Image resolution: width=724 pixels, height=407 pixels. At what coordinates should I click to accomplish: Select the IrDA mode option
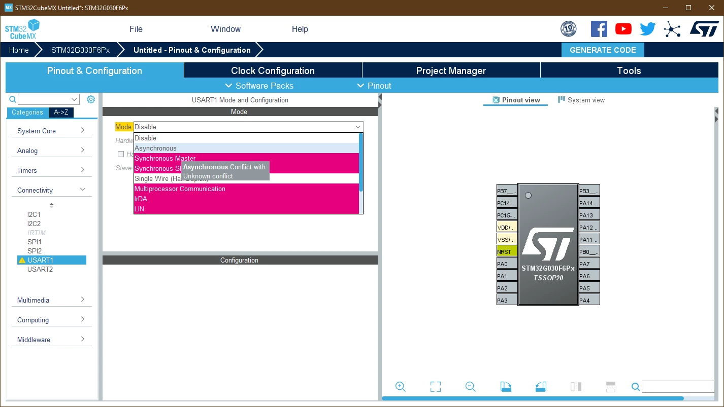246,199
